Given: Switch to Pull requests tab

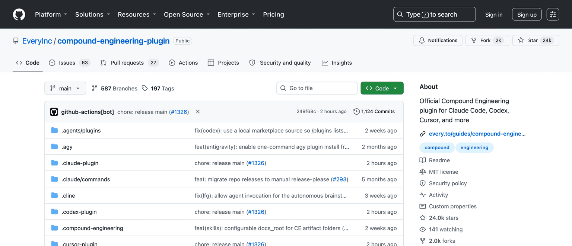Looking at the screenshot, I should click(x=130, y=63).
